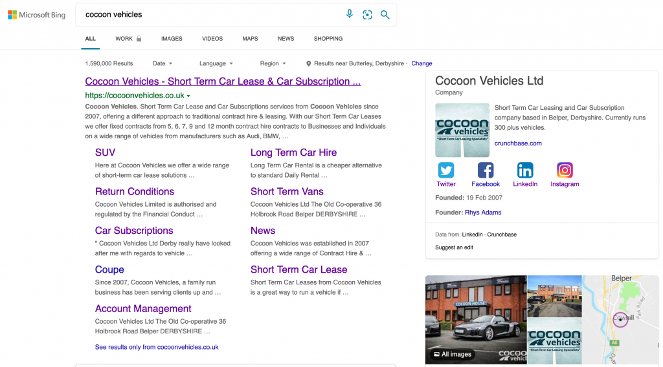Click the Cocoon Vehicles Ltd panel title
Screen dimensions: 663x367
tap(489, 81)
